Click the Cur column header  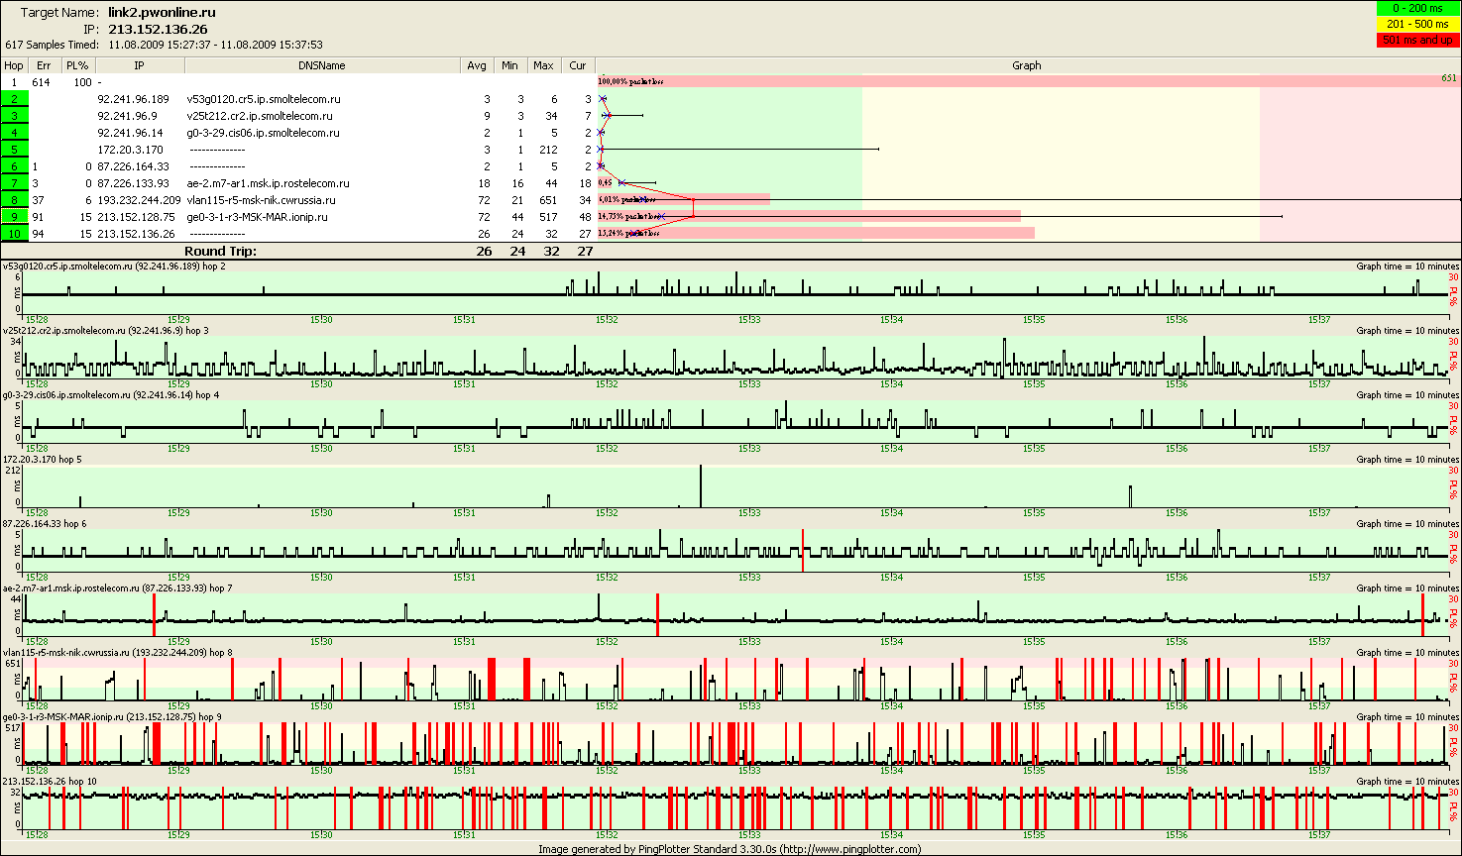(x=578, y=65)
